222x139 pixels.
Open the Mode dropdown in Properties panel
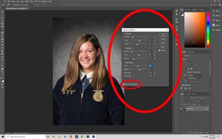(x=195, y=75)
